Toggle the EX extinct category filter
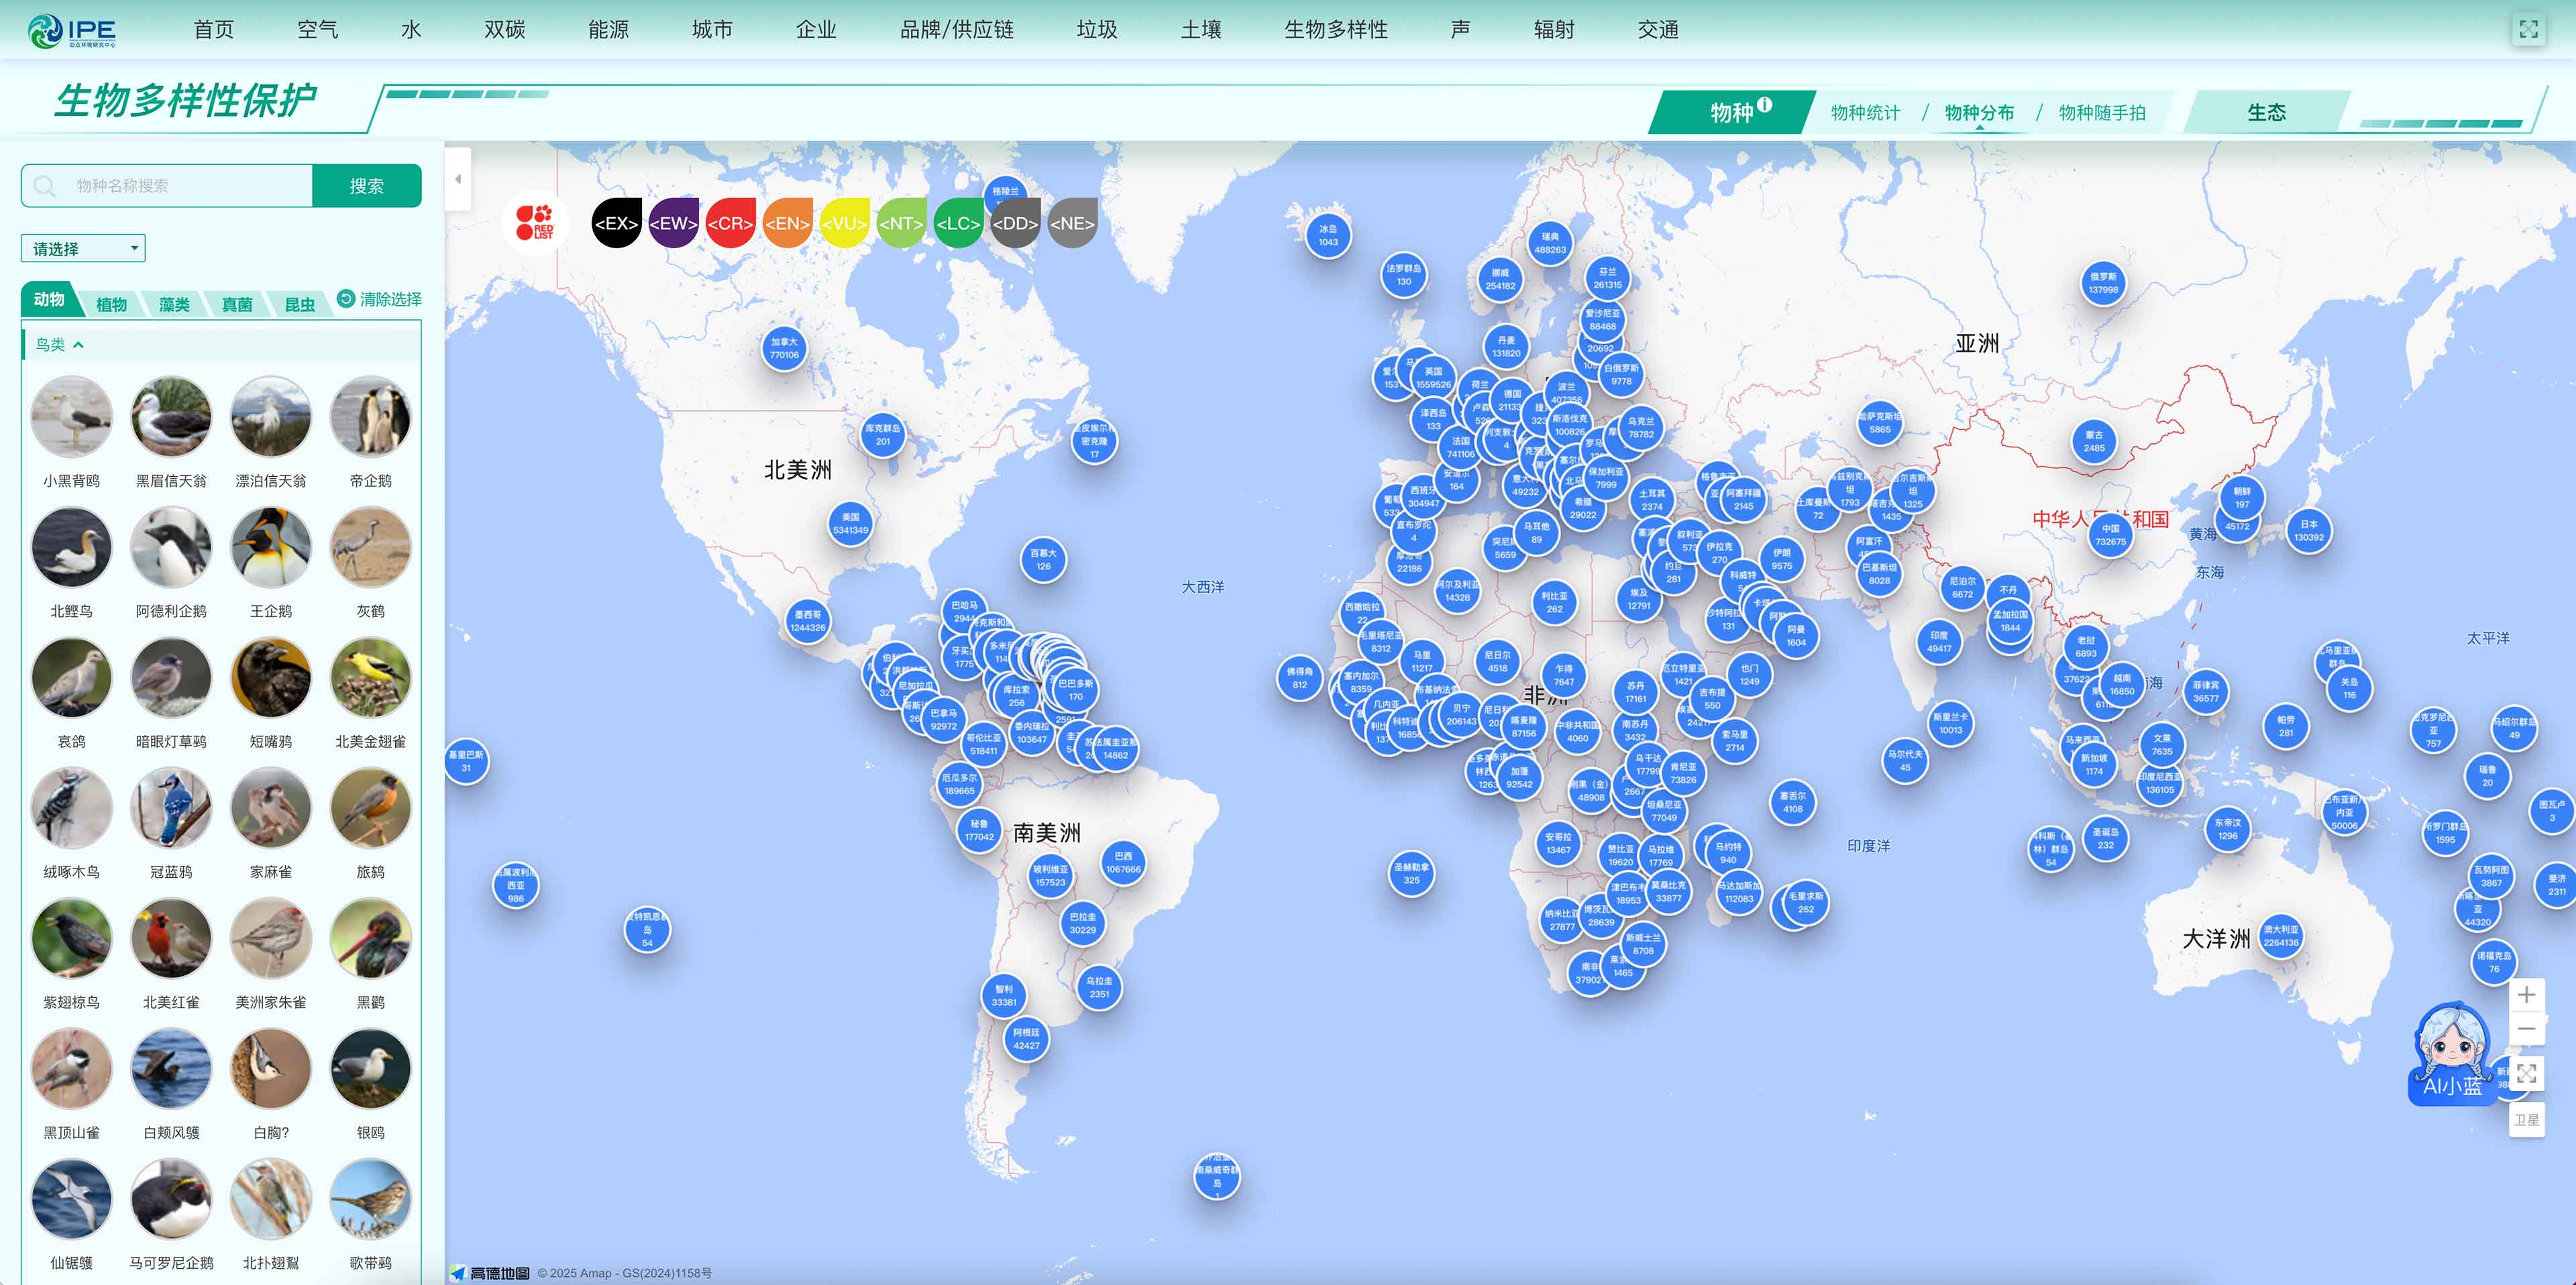This screenshot has width=2576, height=1285. (x=616, y=223)
